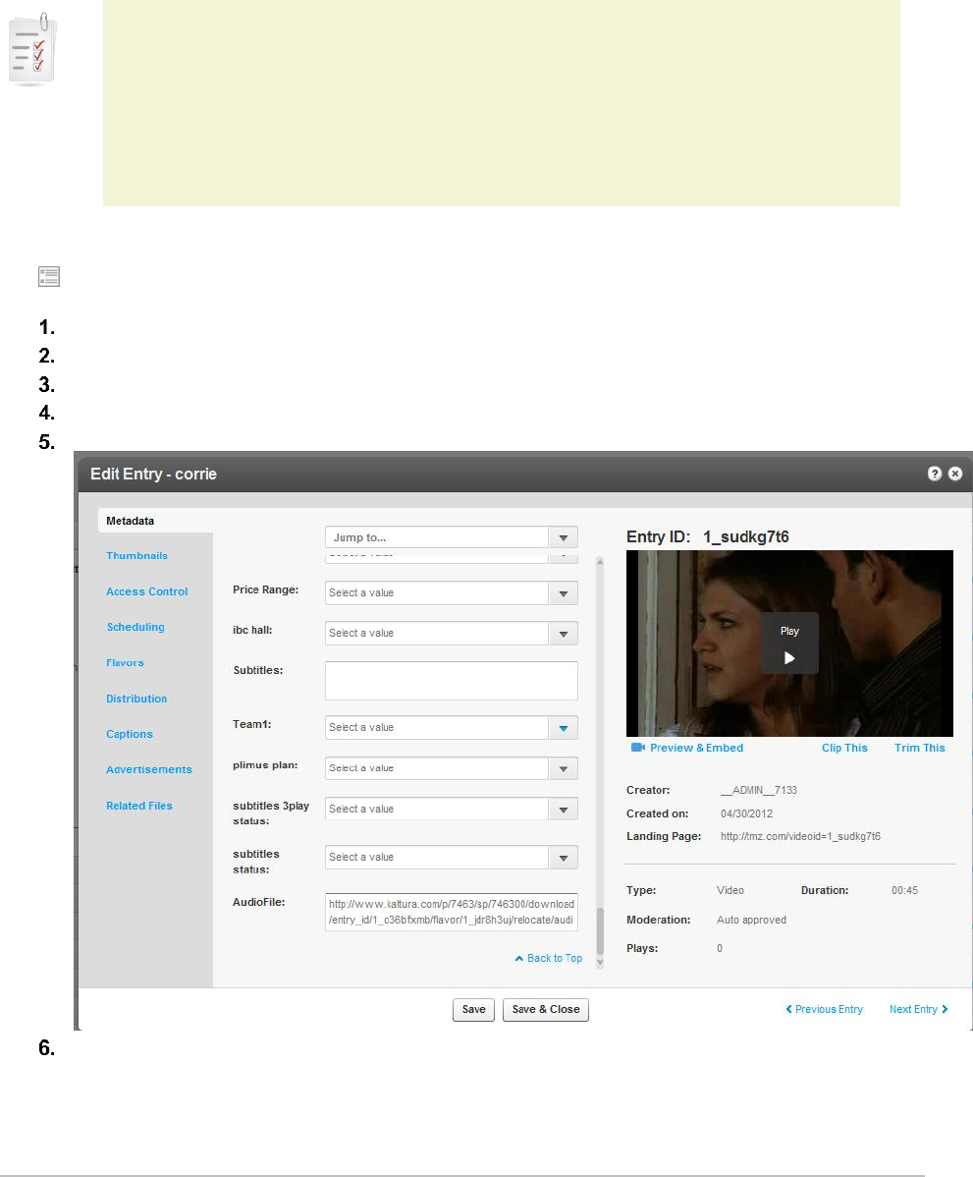This screenshot has height=1177, width=973.
Task: Go to the Advertisements tab
Action: point(149,769)
